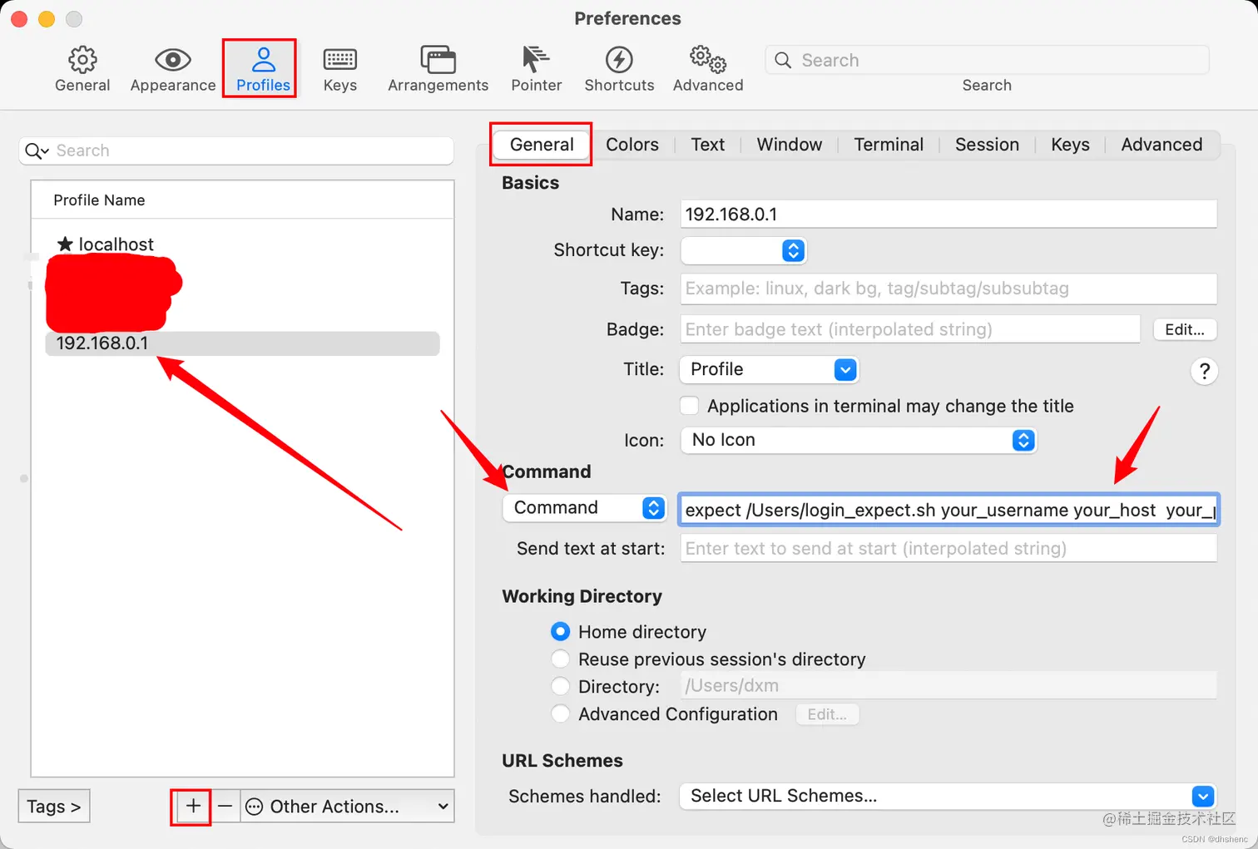
Task: Open the Command type dropdown
Action: 584,508
